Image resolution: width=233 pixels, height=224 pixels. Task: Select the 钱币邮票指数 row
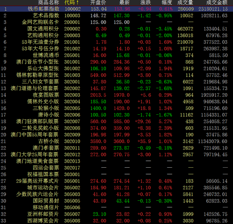tap(116, 9)
